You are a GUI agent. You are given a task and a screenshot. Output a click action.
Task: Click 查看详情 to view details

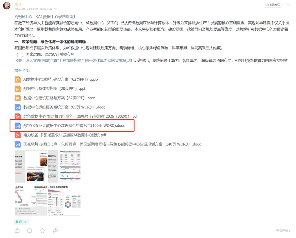click(x=283, y=231)
